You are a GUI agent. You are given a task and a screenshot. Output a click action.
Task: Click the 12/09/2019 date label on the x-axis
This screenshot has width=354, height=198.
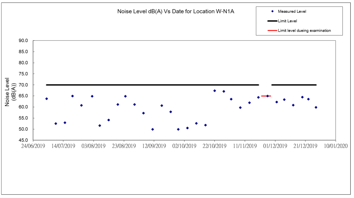pyautogui.click(x=154, y=146)
